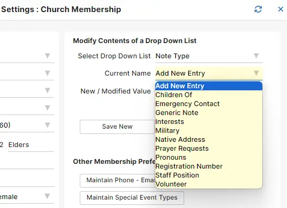Choose Children Of from the list

tap(209, 95)
